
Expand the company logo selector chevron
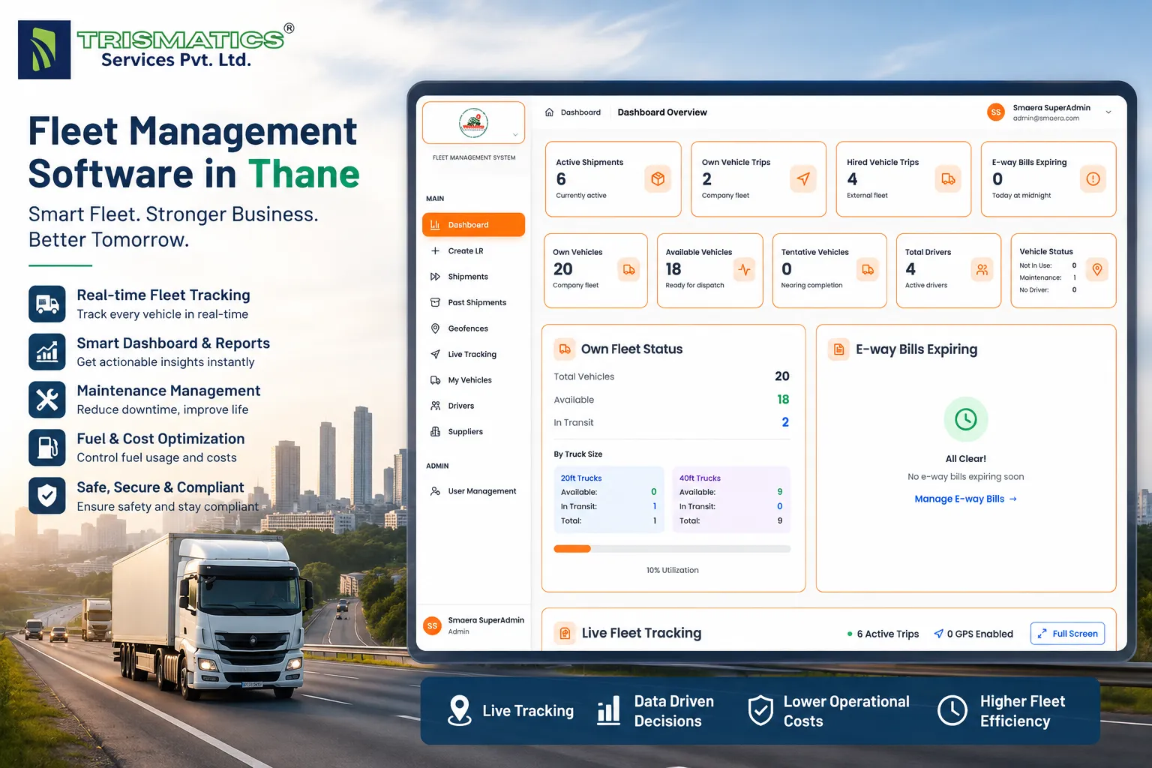point(515,135)
